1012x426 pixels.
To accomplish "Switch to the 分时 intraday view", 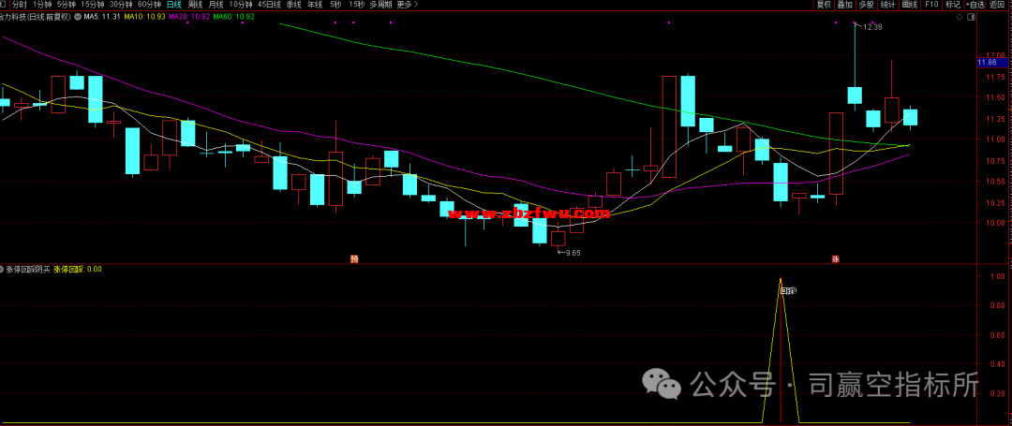I will pos(20,4).
